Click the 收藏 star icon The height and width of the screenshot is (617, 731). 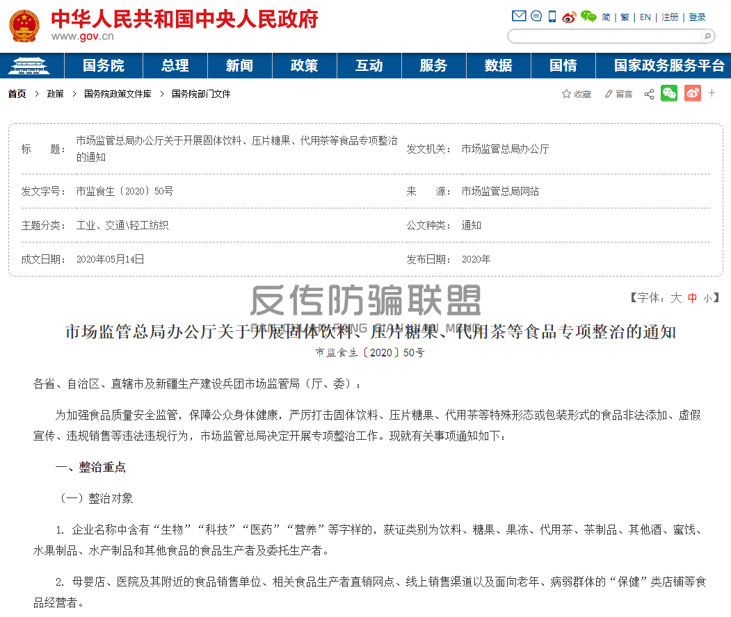pyautogui.click(x=566, y=94)
